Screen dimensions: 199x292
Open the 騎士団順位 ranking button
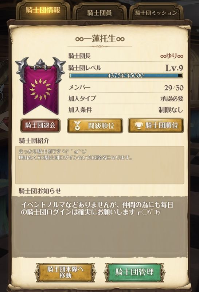click(156, 126)
